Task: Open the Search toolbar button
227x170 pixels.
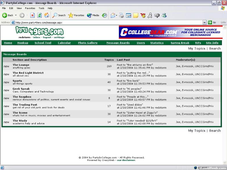Action: tap(59, 15)
